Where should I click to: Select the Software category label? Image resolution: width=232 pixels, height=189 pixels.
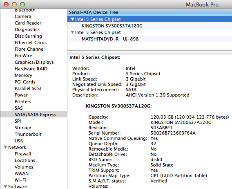click(x=18, y=186)
